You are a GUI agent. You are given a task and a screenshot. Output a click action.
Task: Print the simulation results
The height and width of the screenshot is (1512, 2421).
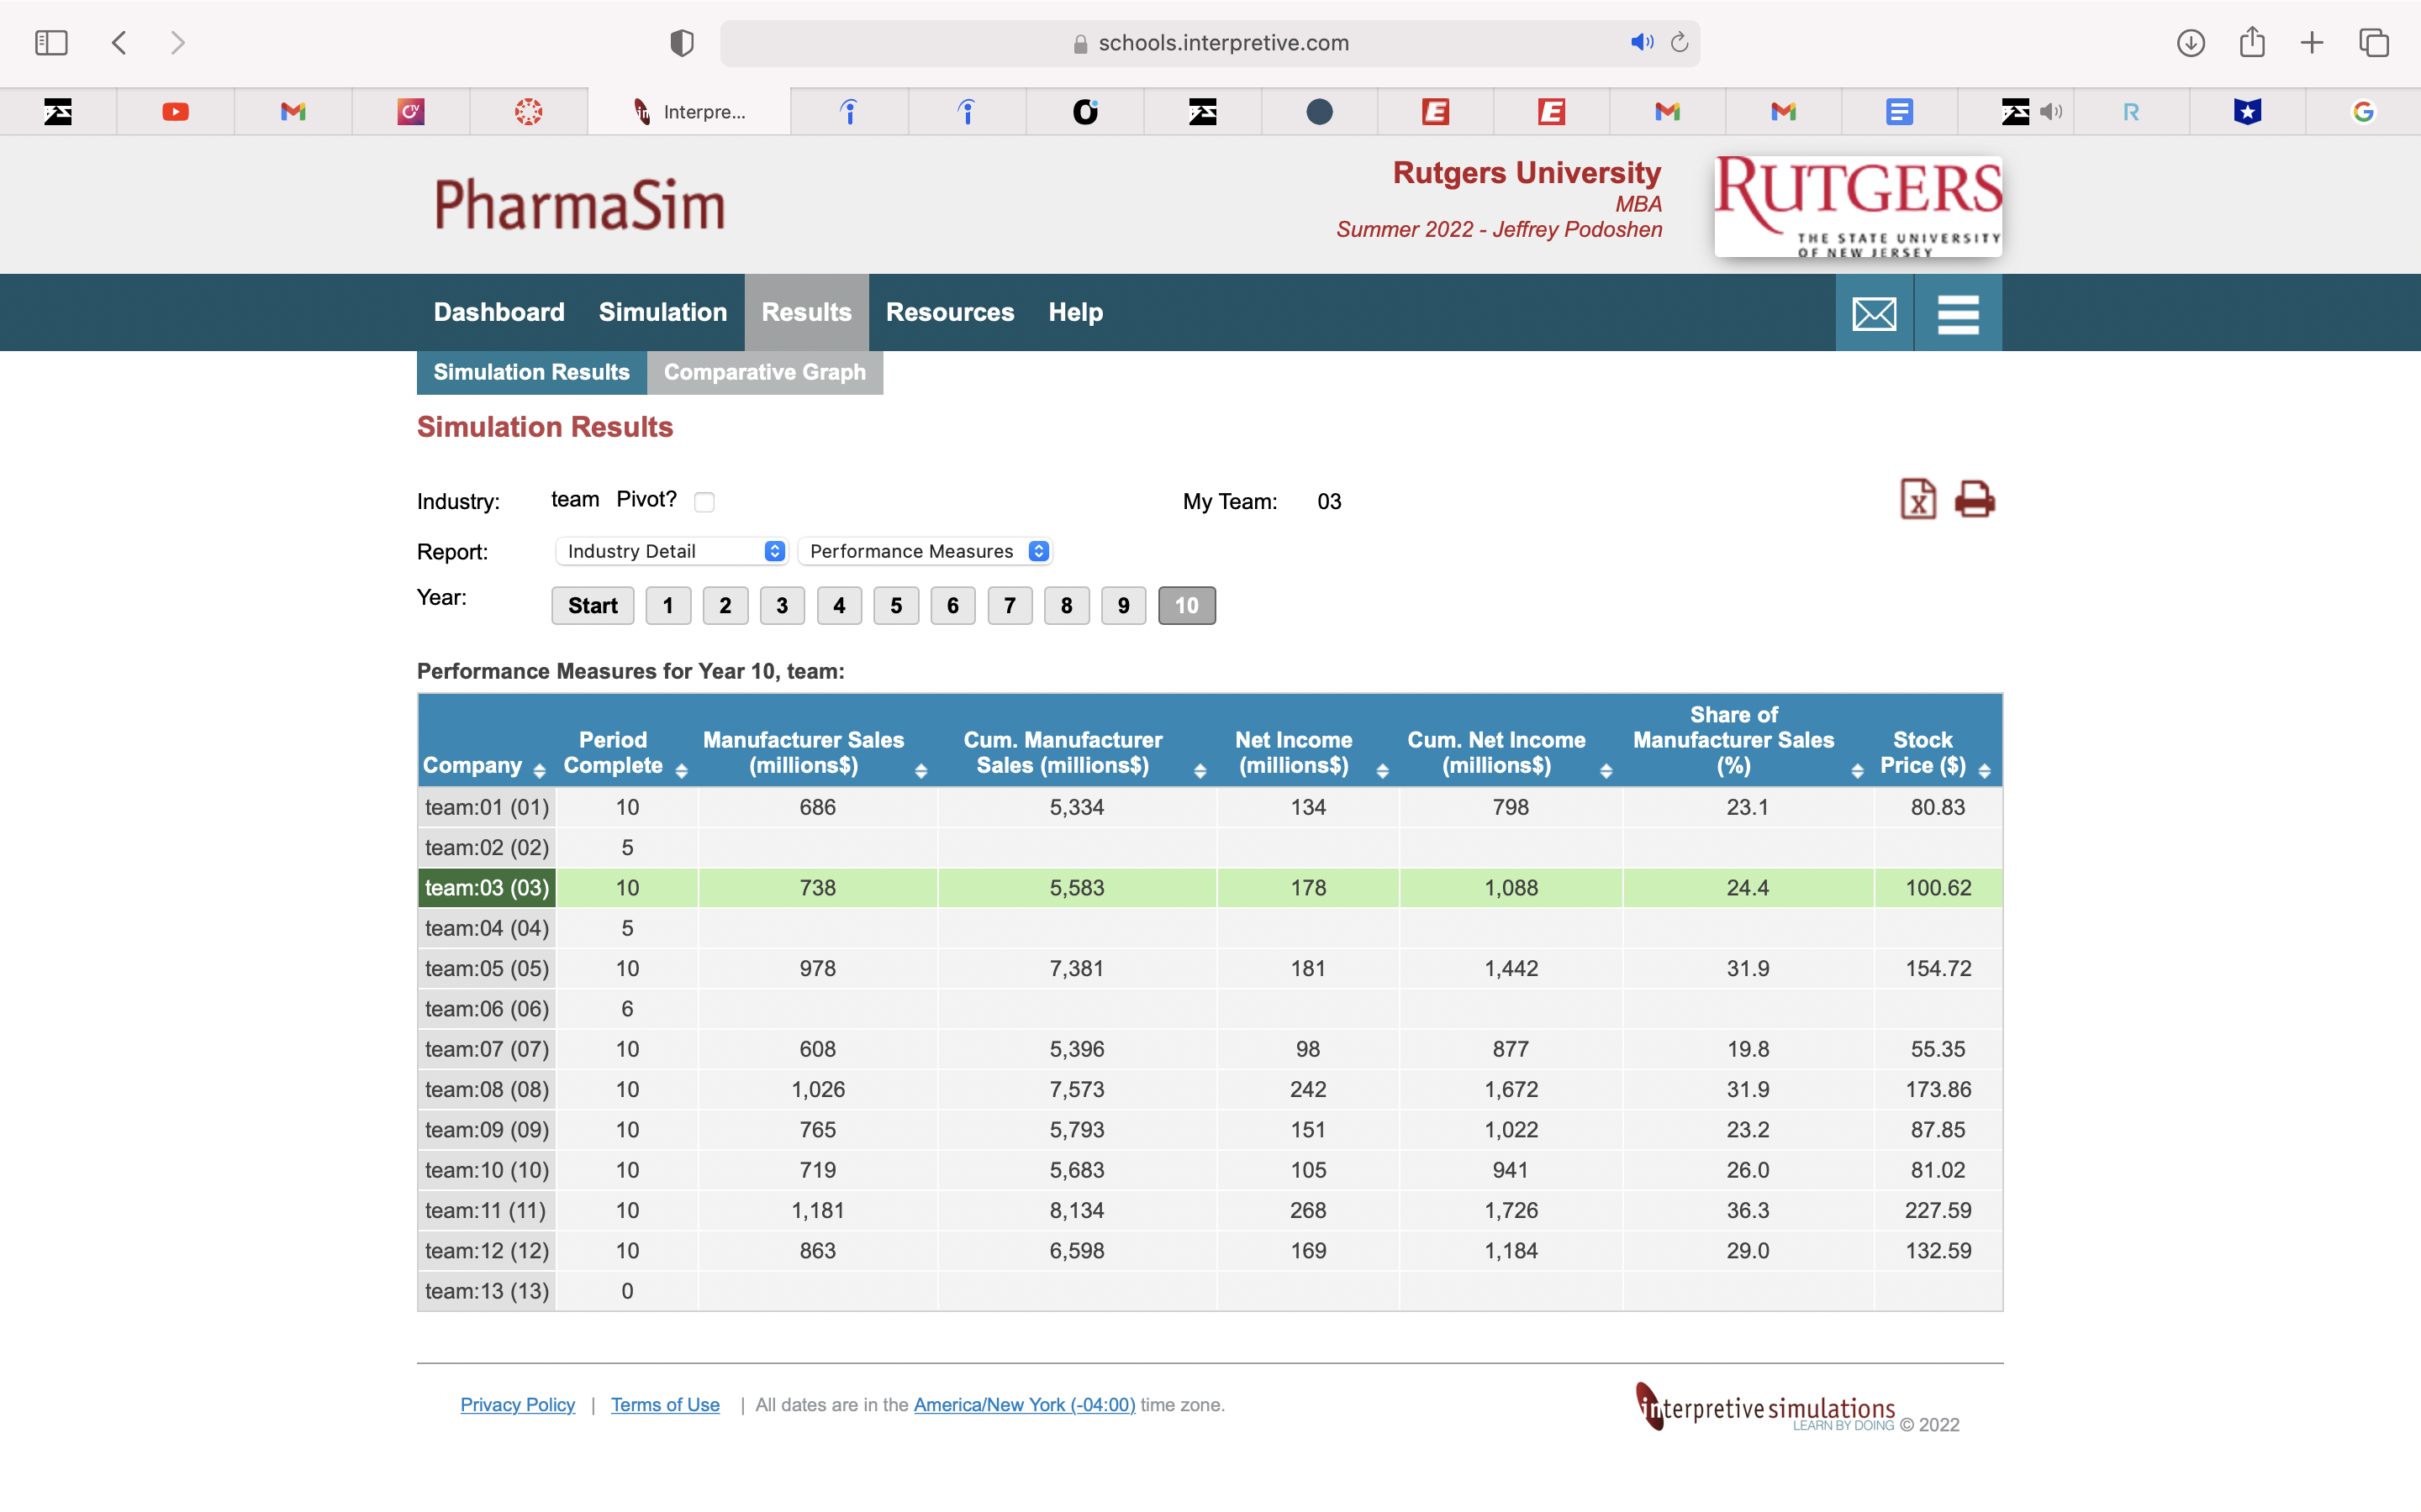tap(1974, 499)
